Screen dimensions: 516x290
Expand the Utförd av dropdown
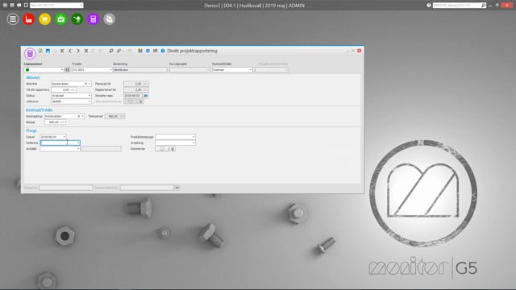coord(89,101)
